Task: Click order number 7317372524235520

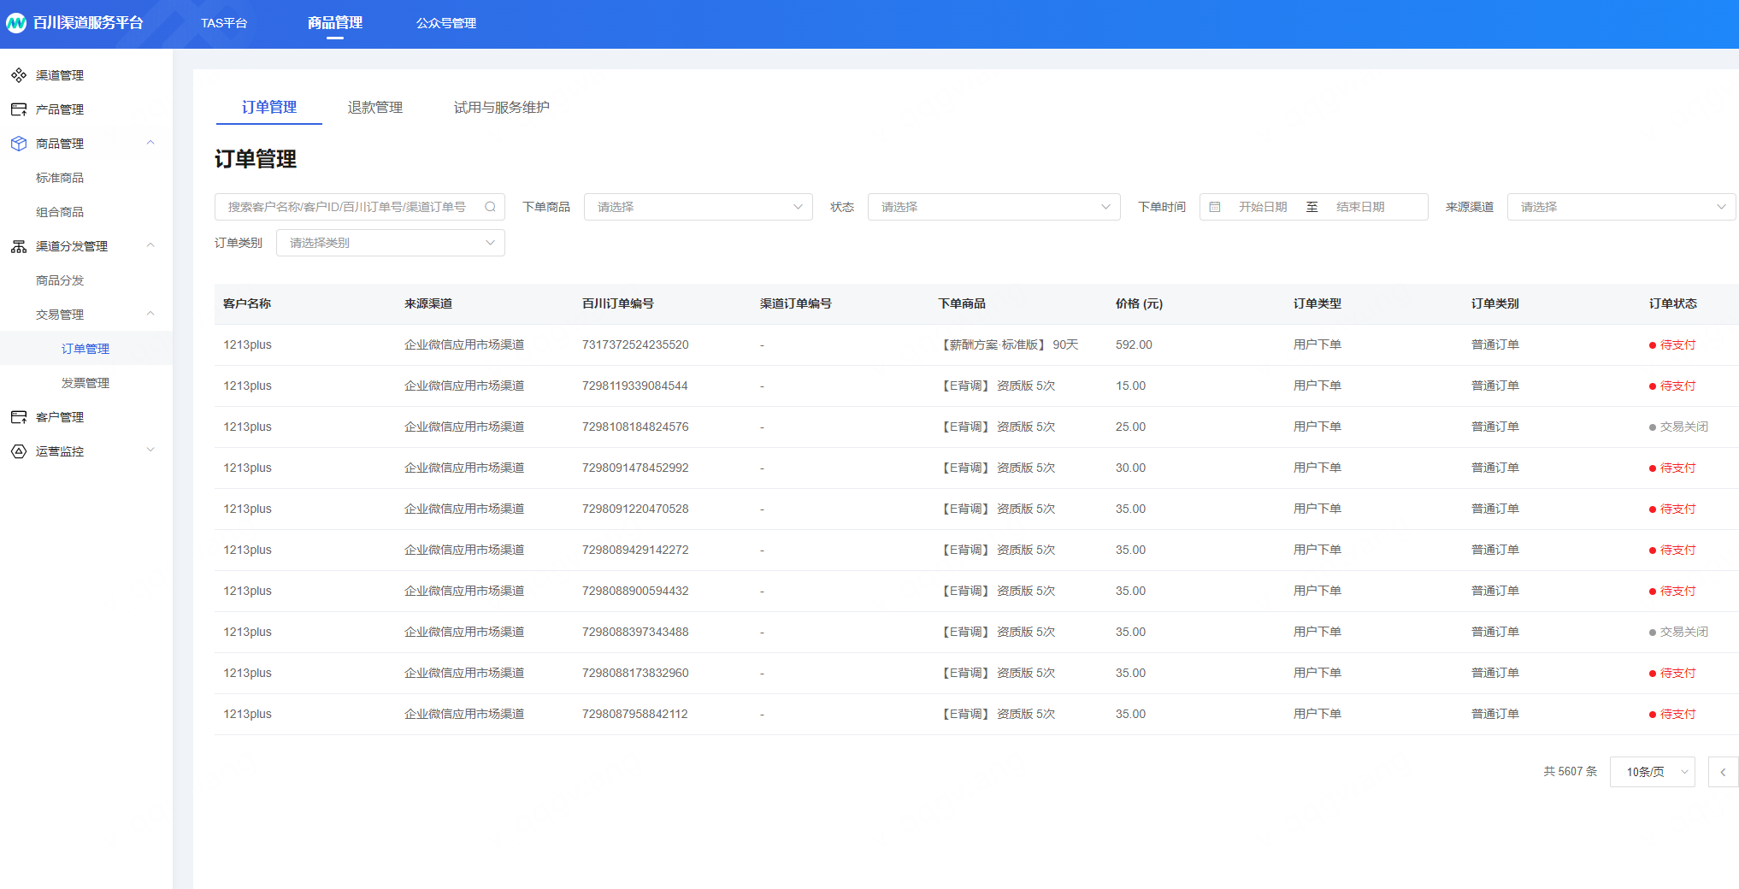Action: pos(635,345)
